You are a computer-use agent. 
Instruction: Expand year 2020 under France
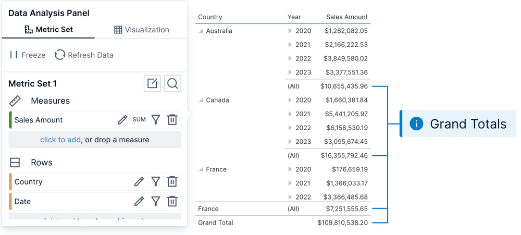pyautogui.click(x=290, y=169)
